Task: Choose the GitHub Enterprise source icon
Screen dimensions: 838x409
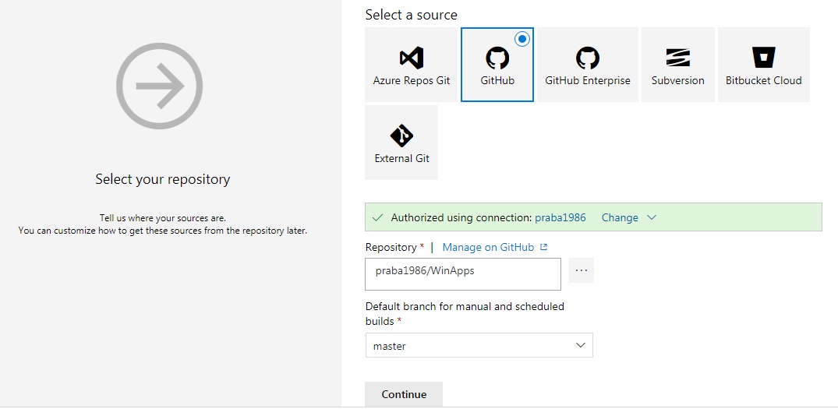Action: coord(587,58)
